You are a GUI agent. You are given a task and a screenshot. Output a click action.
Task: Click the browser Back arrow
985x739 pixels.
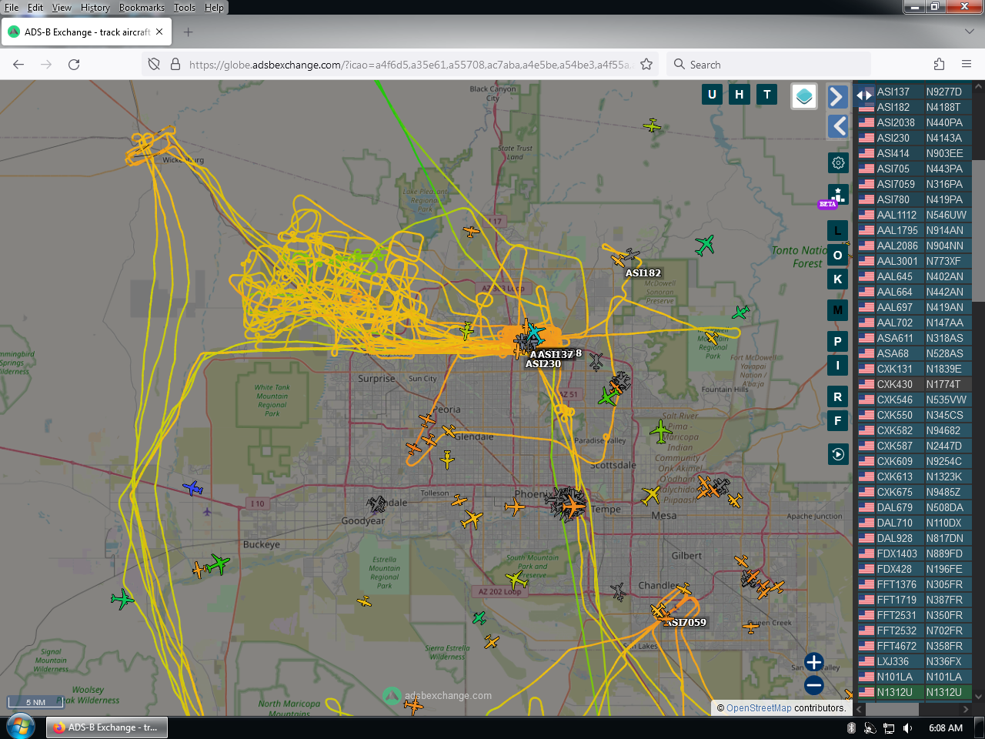coord(18,65)
